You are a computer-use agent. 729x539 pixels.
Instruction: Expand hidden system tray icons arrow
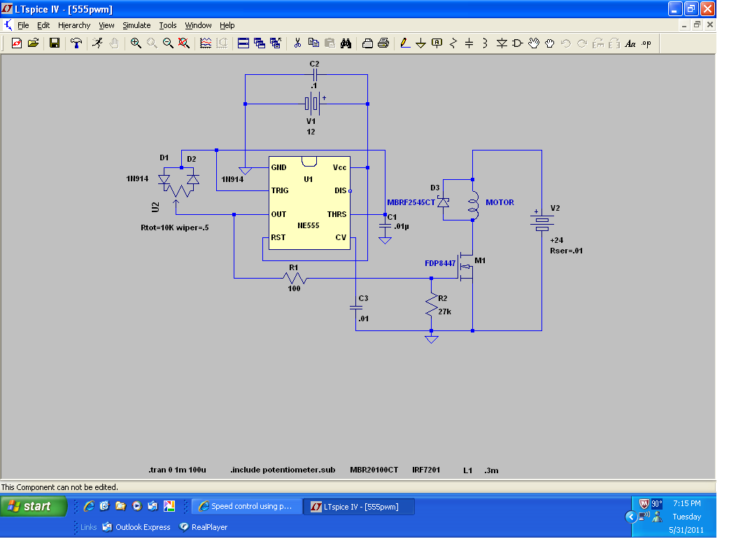click(x=631, y=517)
